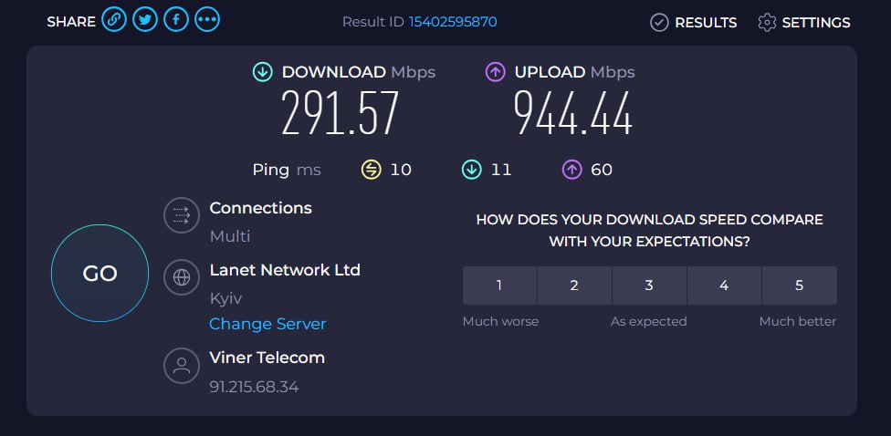Screen dimensions: 891x436
Task: Rate download speed as 3
Action: pos(649,285)
